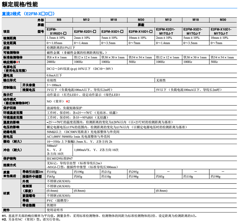The height and width of the screenshot is (223, 238).
Task: Click the 铁镀锌 toothed washer value
Action: coord(52,205)
